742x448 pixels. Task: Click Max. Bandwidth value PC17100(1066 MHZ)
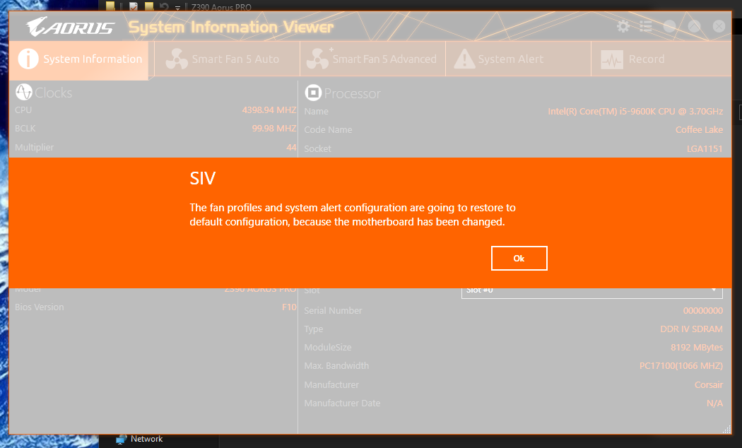point(681,366)
